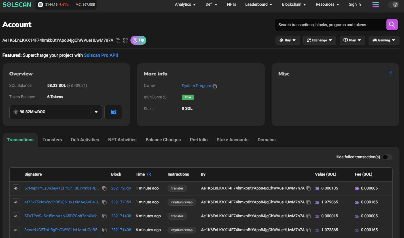Toggle Hide failed transaction(s) switch

[x=388, y=157]
